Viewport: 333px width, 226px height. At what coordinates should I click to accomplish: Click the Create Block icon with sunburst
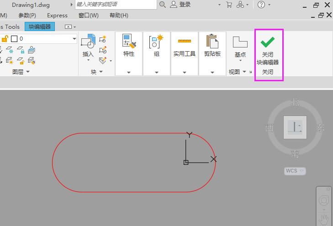point(103,39)
